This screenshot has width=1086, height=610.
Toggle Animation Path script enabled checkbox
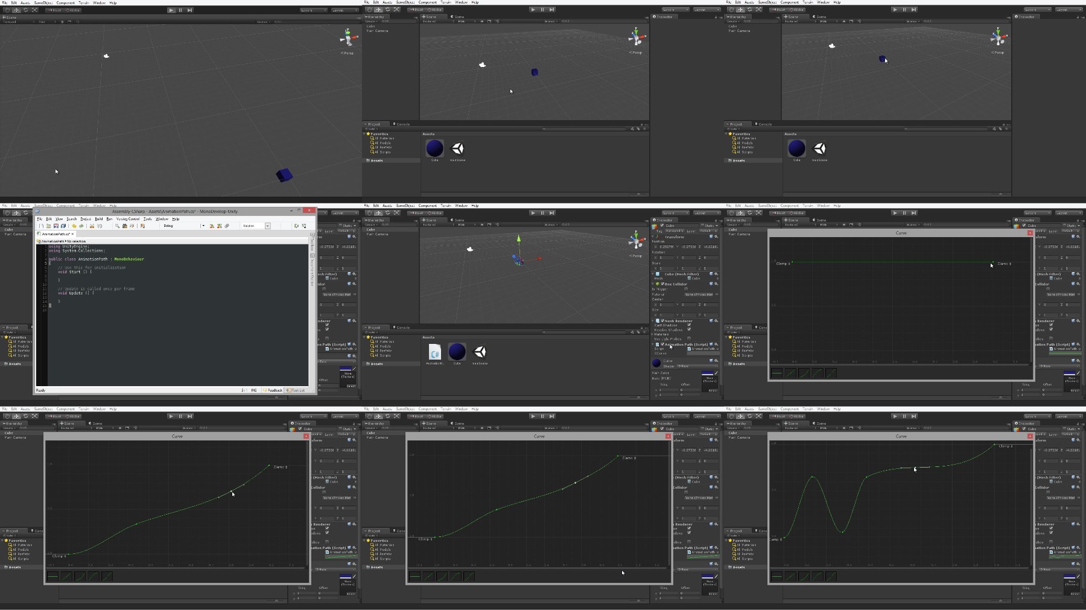click(x=662, y=344)
